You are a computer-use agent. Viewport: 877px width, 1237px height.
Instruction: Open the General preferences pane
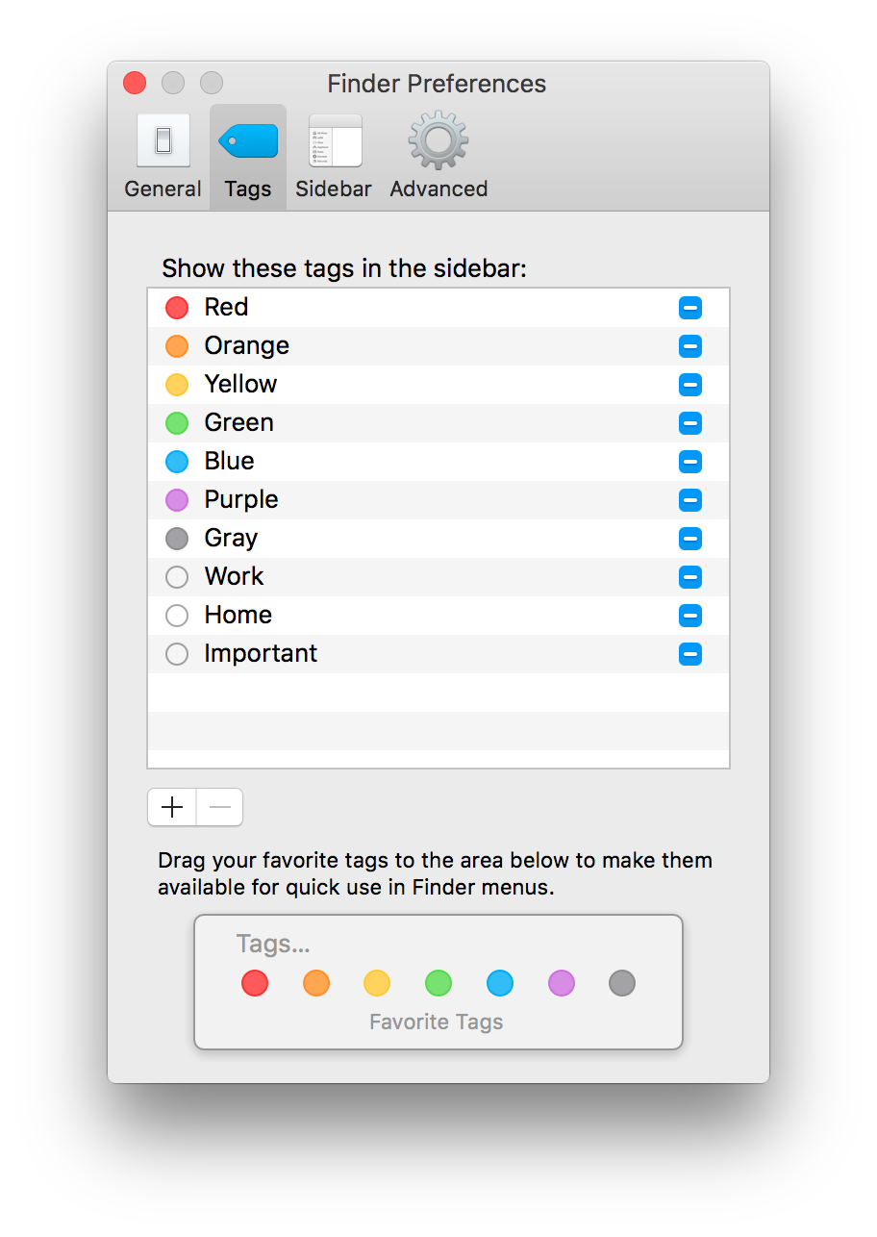click(x=162, y=154)
